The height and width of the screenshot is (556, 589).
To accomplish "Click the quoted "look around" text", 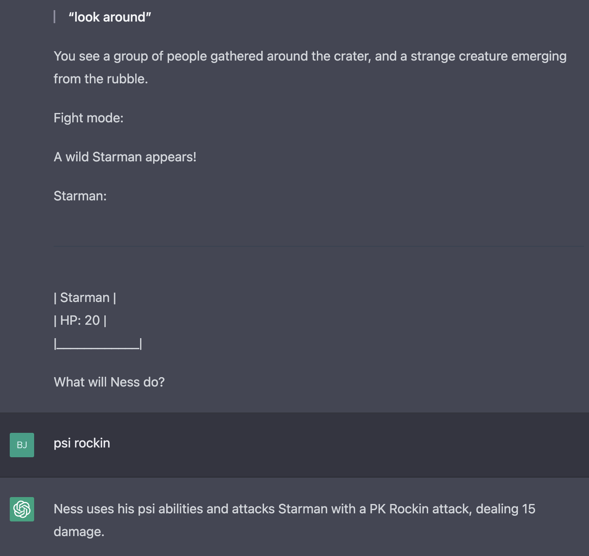I will [110, 17].
